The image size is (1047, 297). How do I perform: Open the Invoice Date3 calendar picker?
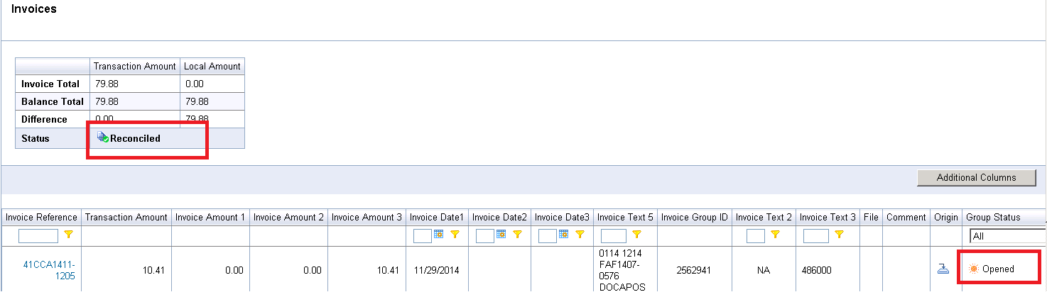pos(563,234)
